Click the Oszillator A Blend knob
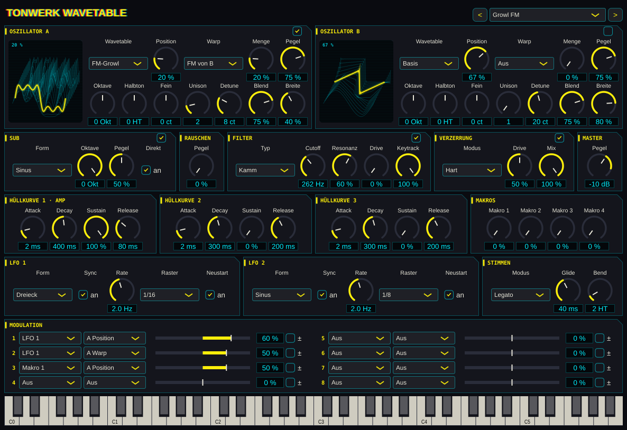 click(x=261, y=104)
